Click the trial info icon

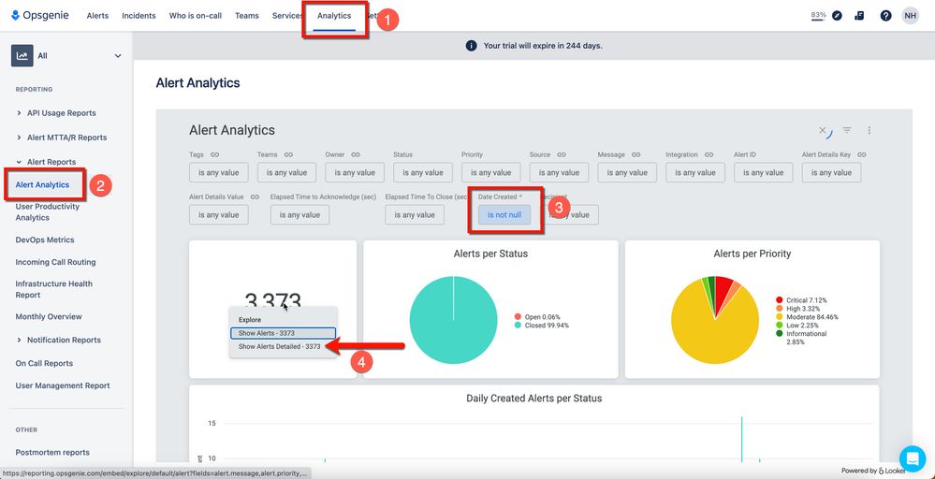471,46
